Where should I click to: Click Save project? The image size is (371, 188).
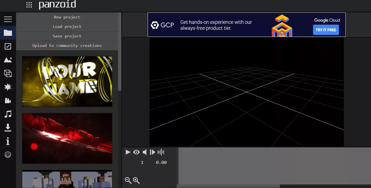[x=67, y=36]
